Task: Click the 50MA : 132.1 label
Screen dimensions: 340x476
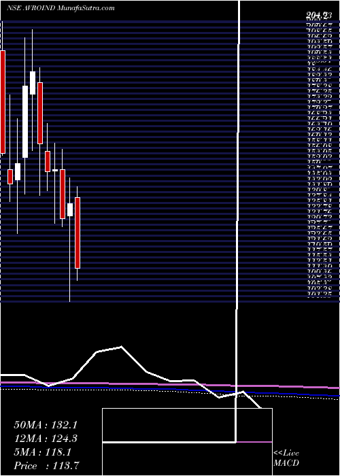Action: point(46,425)
